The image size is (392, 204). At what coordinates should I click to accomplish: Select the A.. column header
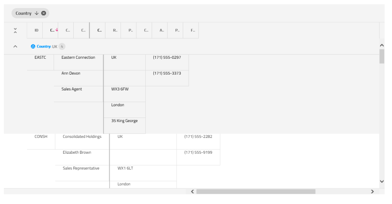pyautogui.click(x=160, y=31)
